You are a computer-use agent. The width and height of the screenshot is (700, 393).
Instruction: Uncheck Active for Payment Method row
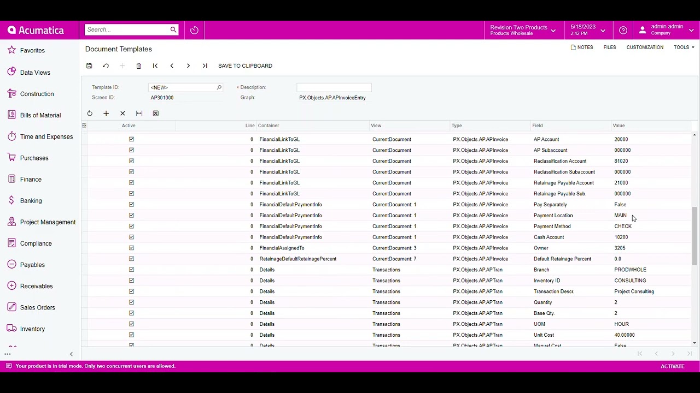[131, 226]
